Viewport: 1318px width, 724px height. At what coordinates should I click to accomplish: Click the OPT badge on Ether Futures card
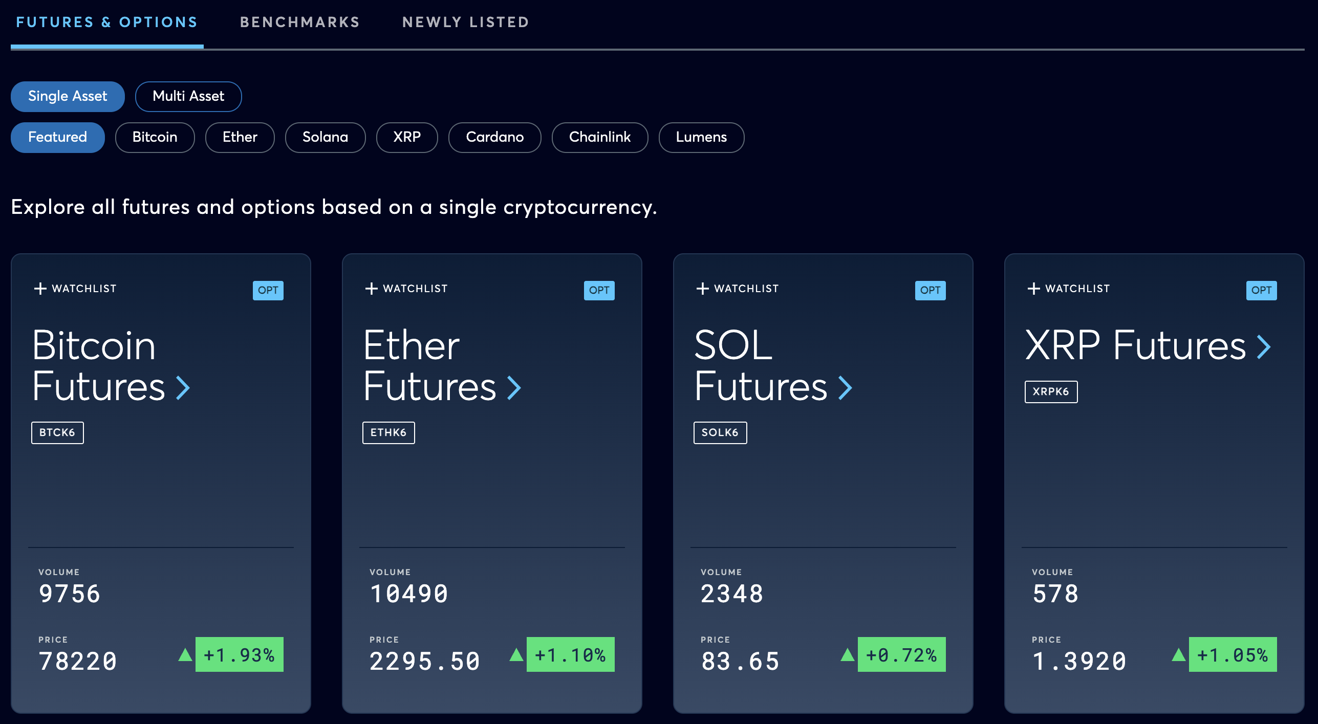[x=599, y=290]
